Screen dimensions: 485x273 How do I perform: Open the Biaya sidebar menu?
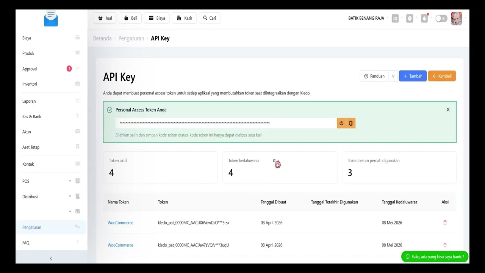tap(51, 38)
